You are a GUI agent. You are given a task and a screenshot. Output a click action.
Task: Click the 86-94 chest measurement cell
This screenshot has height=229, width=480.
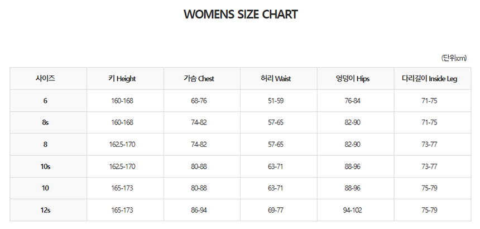tap(199, 210)
